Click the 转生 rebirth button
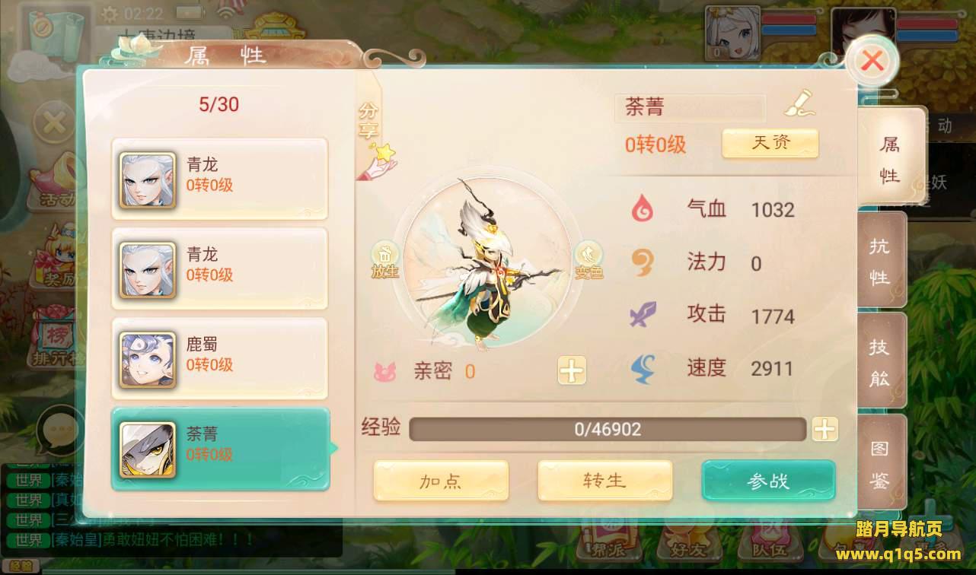 [x=605, y=481]
